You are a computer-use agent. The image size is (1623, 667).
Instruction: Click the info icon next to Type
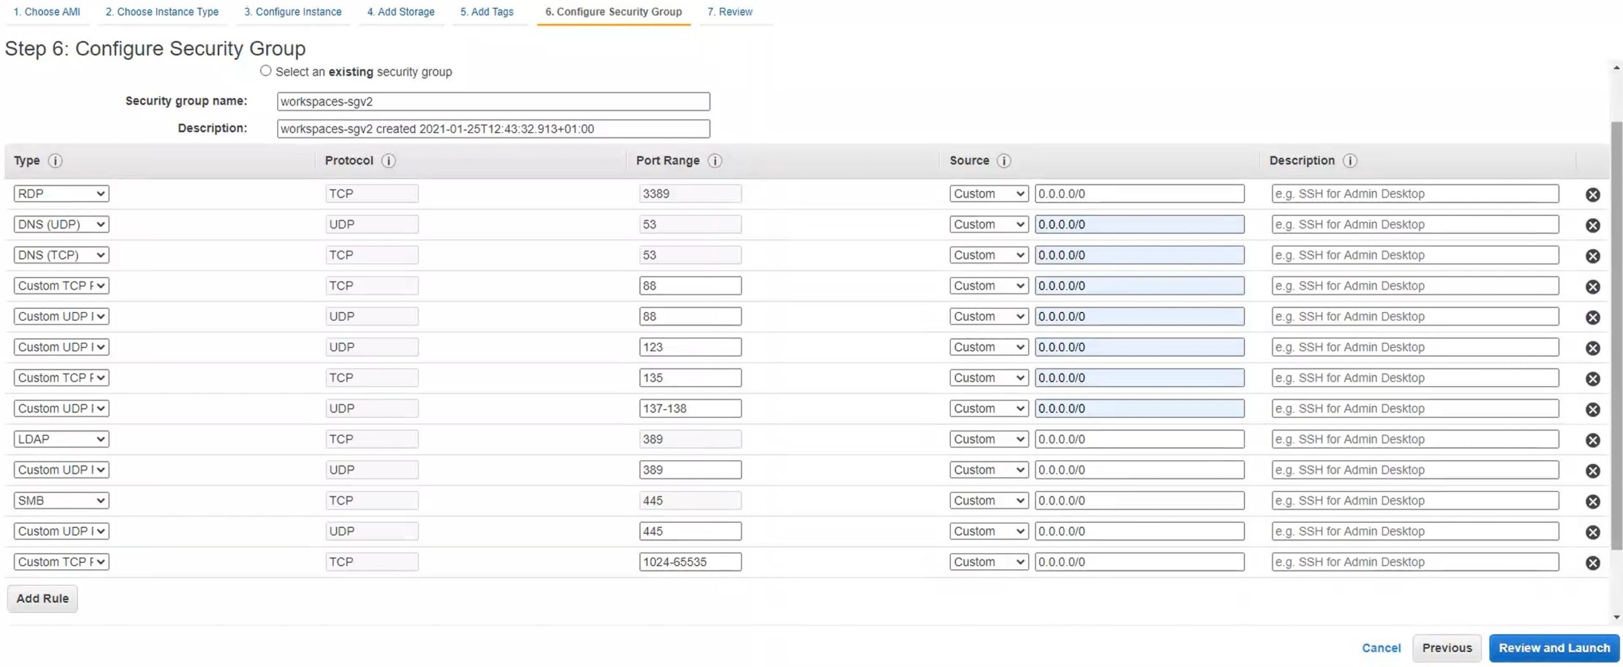55,161
